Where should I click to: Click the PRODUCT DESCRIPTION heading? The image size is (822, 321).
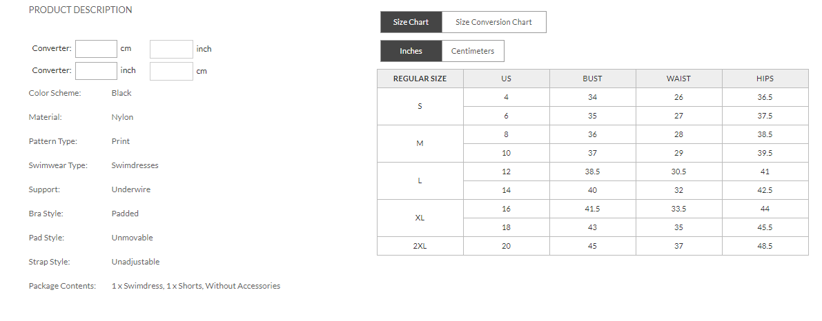click(80, 10)
